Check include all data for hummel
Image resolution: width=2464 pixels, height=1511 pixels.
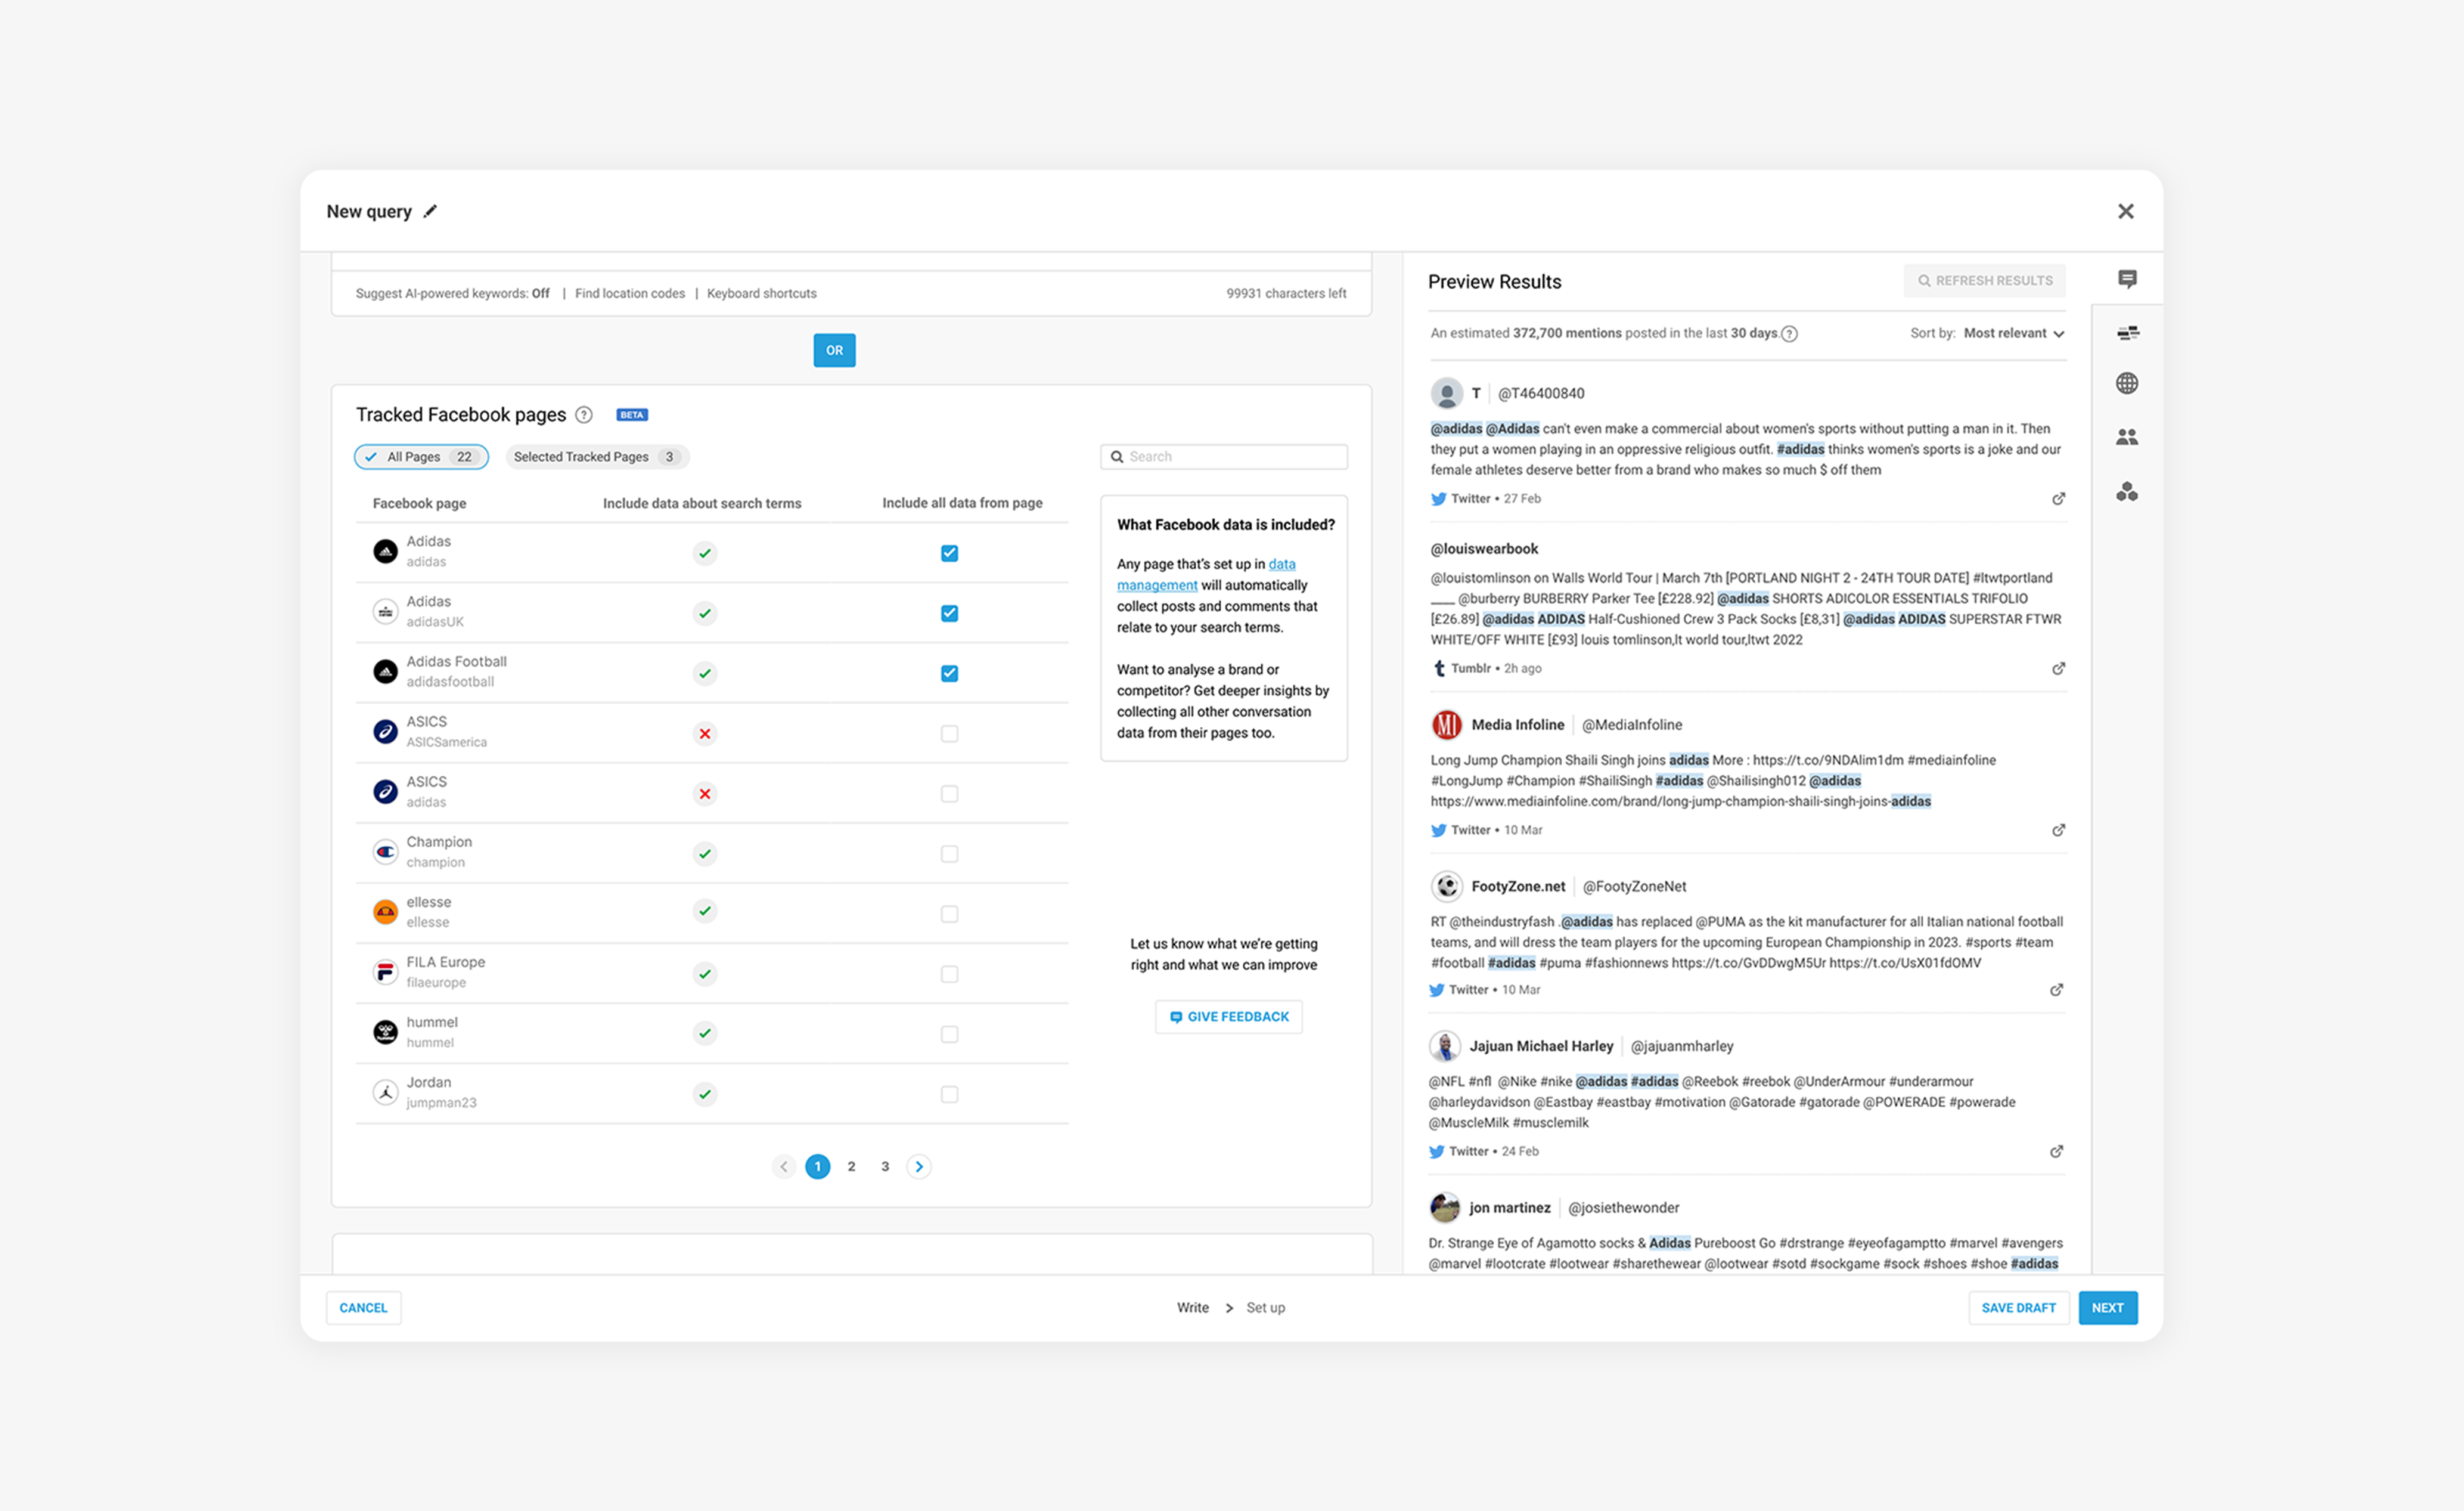coord(949,1034)
